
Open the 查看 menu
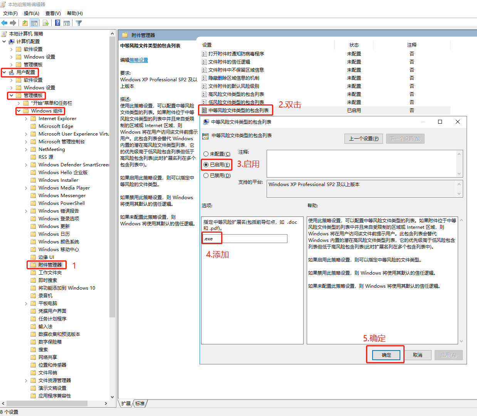click(52, 13)
